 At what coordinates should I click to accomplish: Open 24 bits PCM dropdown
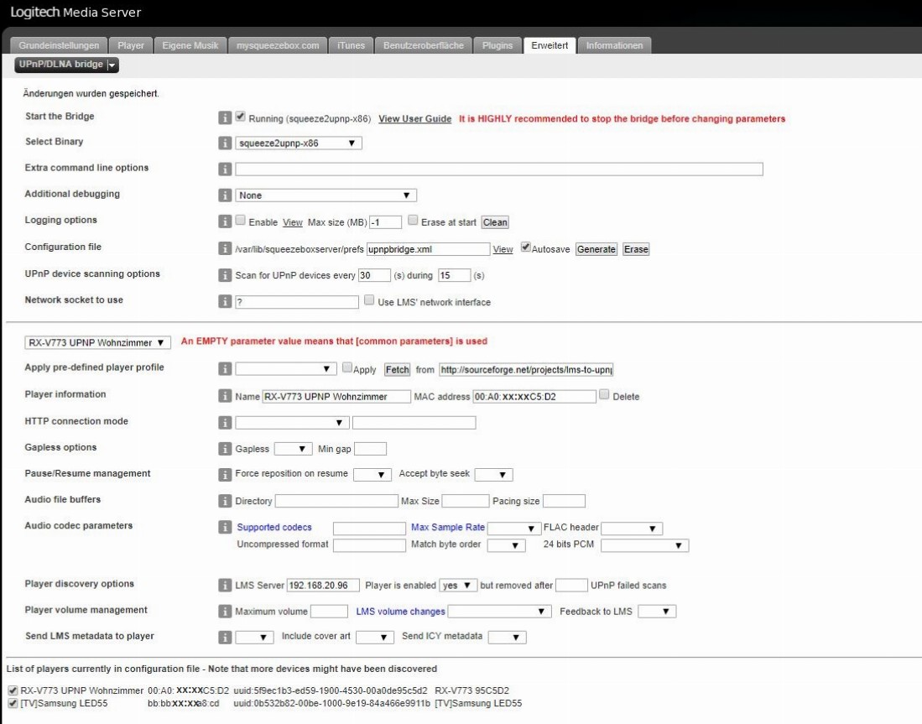click(x=644, y=545)
